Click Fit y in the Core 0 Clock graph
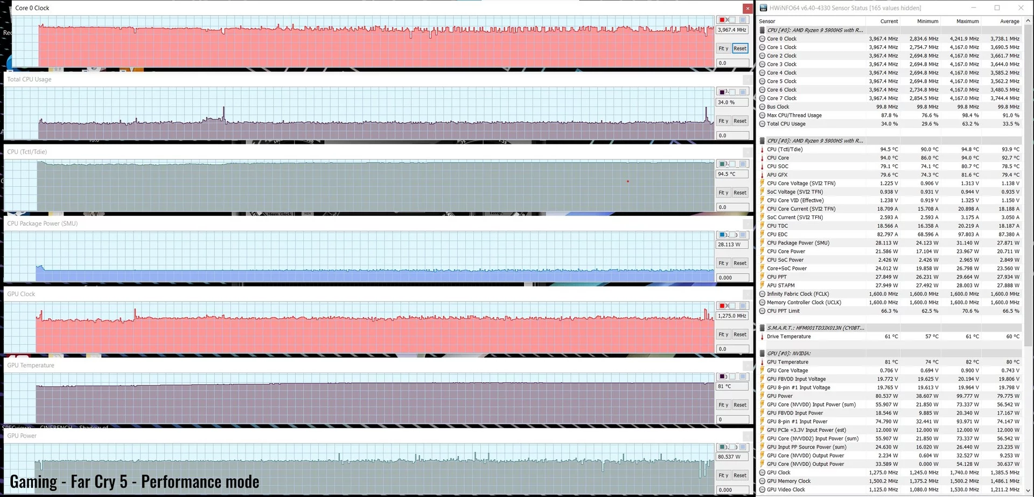 [723, 48]
